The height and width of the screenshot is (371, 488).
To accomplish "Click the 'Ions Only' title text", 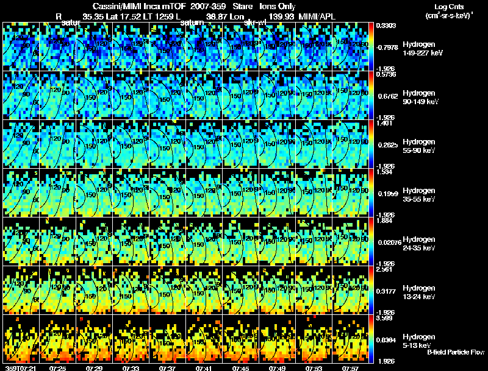I will 278,7.
